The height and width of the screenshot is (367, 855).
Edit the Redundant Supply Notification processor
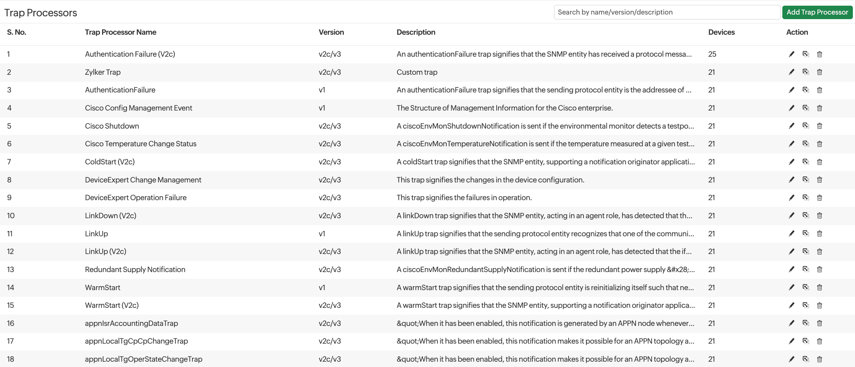click(x=792, y=270)
